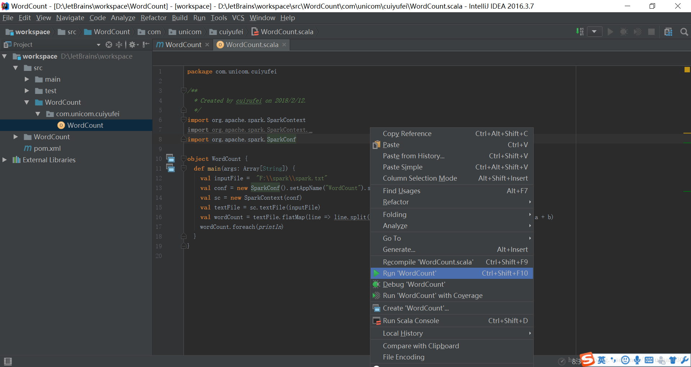Click the Search Everywhere magnifier
This screenshot has width=691, height=367.
pos(684,32)
